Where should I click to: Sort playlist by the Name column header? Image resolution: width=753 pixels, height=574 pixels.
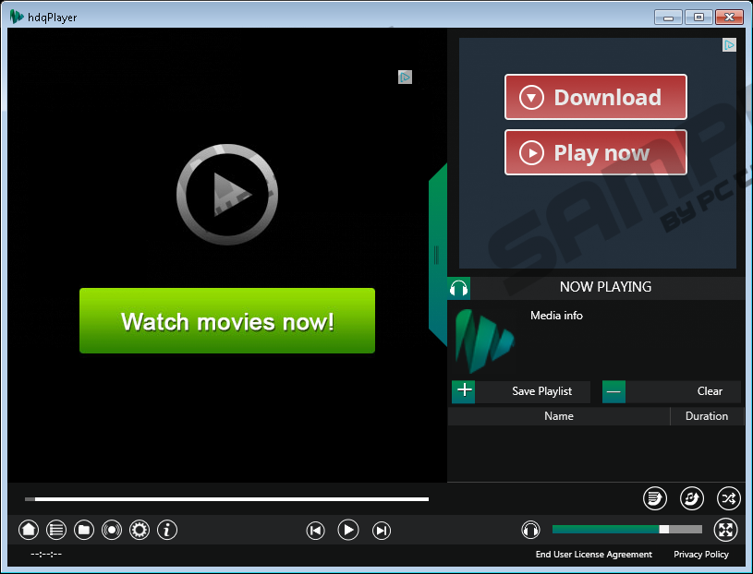558,416
